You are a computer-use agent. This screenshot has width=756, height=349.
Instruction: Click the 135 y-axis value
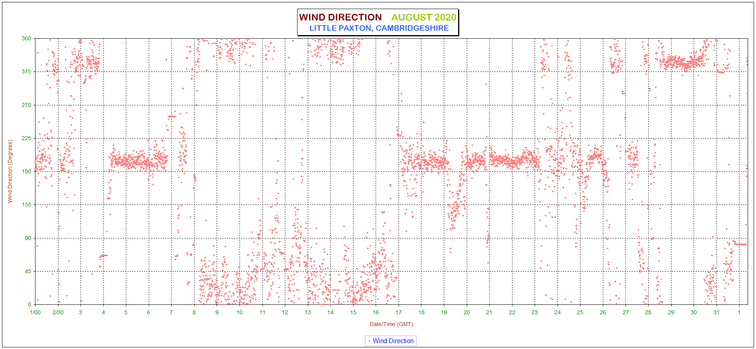pyautogui.click(x=26, y=205)
